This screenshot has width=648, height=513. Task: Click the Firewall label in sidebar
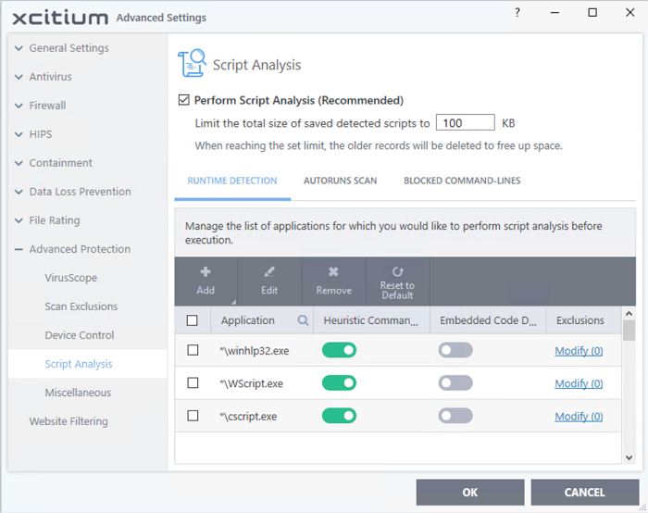tap(47, 106)
